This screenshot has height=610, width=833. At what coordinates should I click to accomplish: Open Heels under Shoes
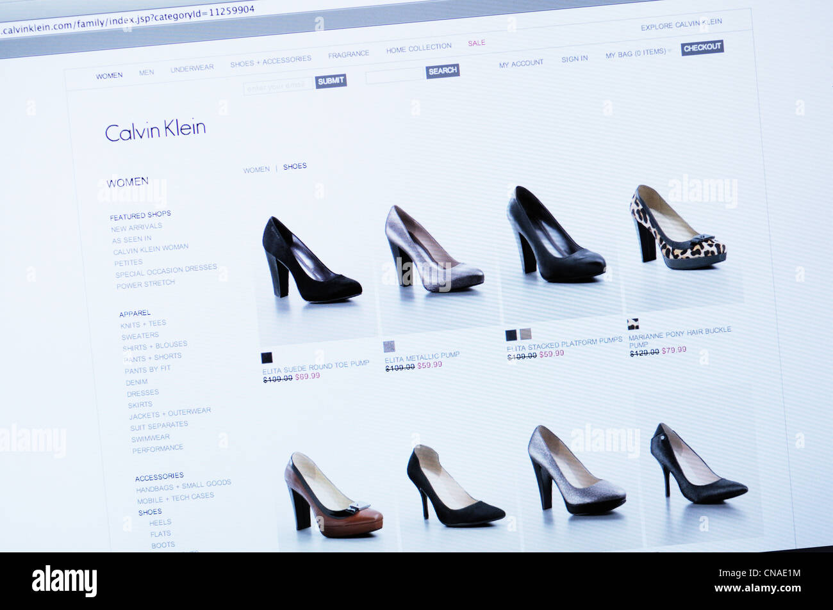pyautogui.click(x=160, y=522)
